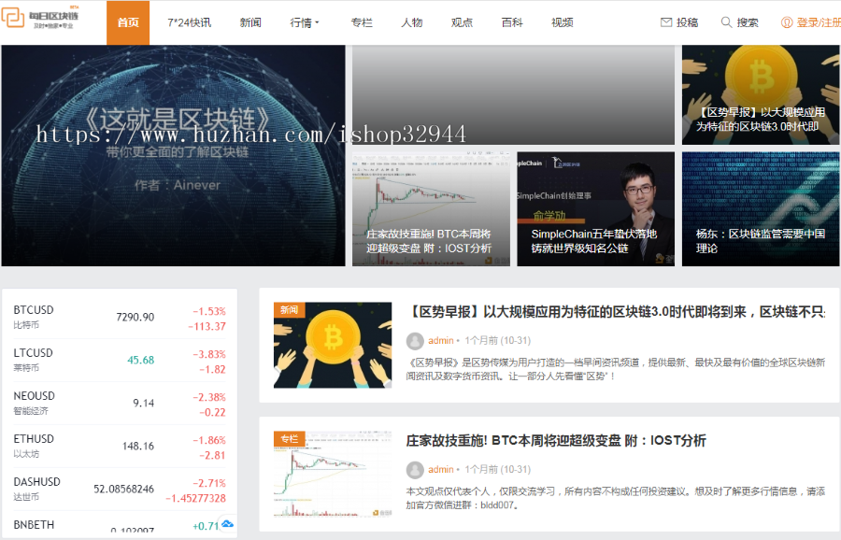841x540 pixels.
Task: Click admin avatar under 庄家故技重施 article
Action: coord(415,470)
